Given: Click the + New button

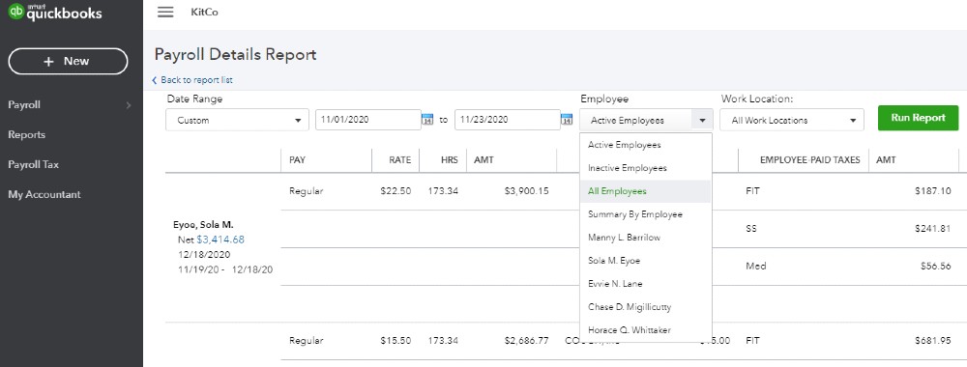Looking at the screenshot, I should coord(68,62).
